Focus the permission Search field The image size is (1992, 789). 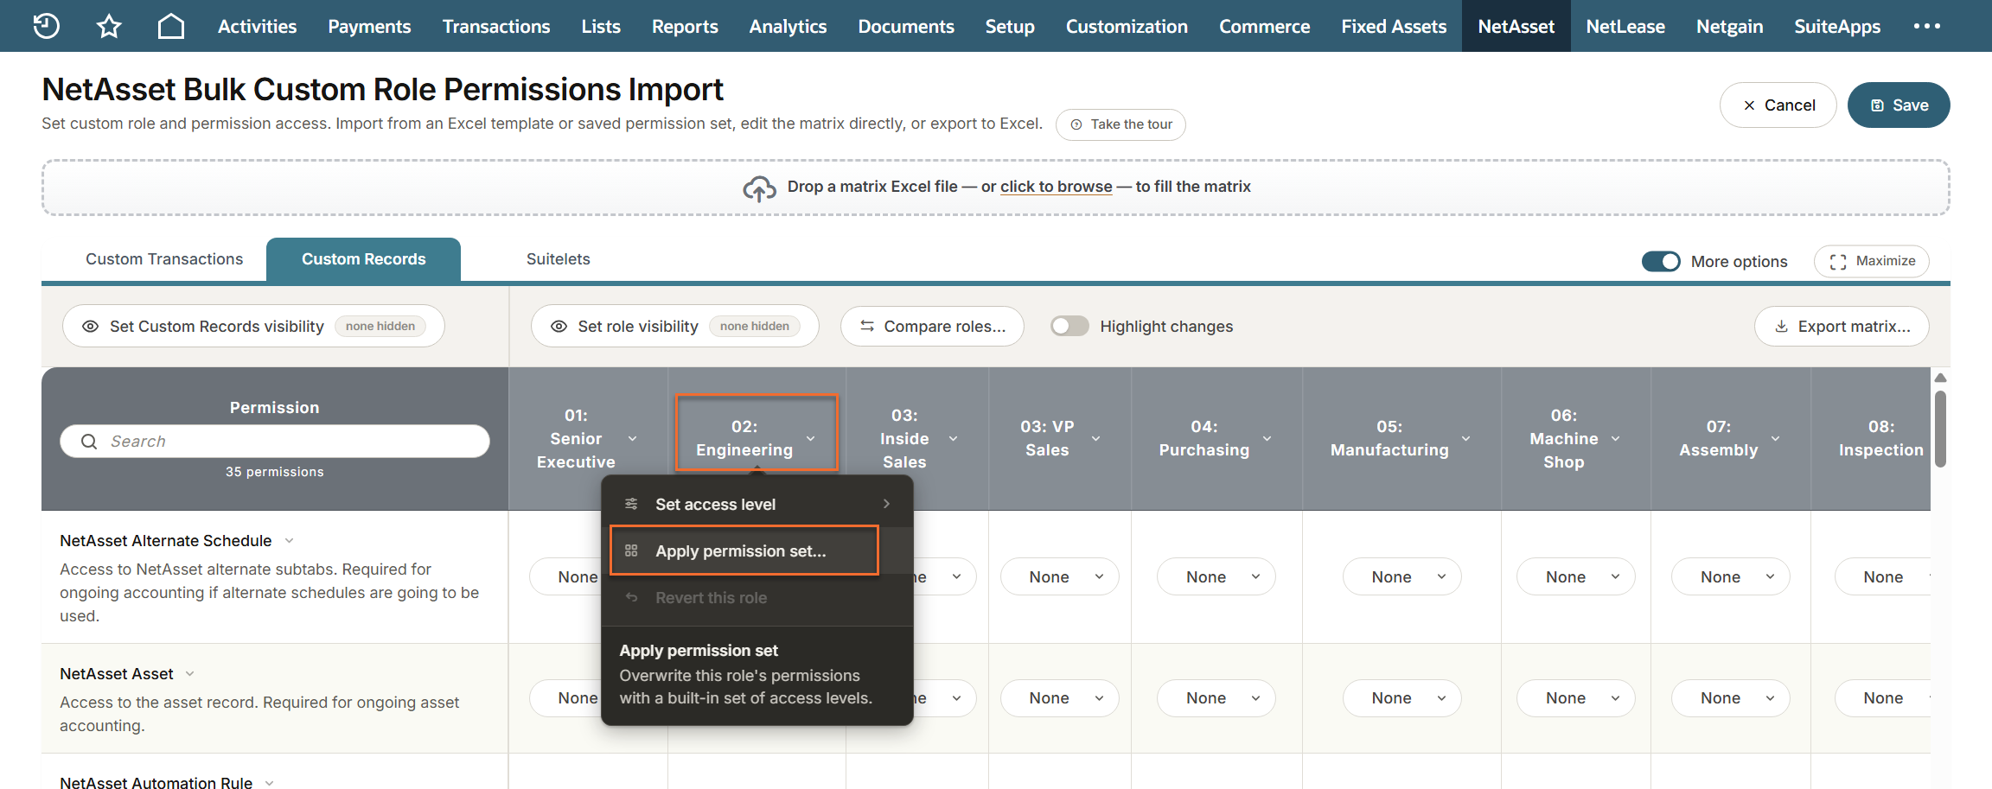click(x=275, y=441)
